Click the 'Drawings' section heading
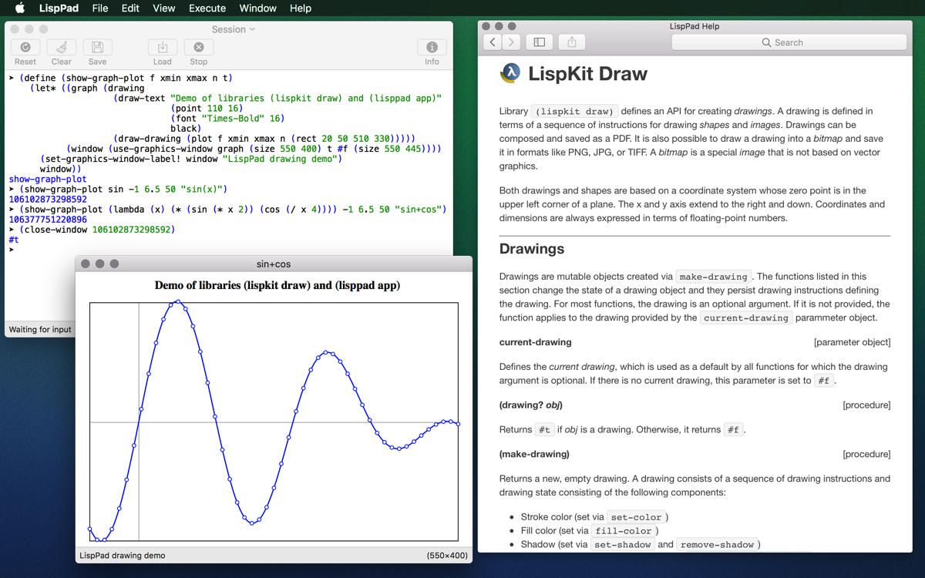Image resolution: width=925 pixels, height=578 pixels. (532, 249)
